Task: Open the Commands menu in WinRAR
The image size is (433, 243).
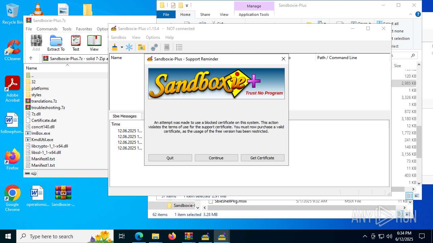Action: pos(47,29)
